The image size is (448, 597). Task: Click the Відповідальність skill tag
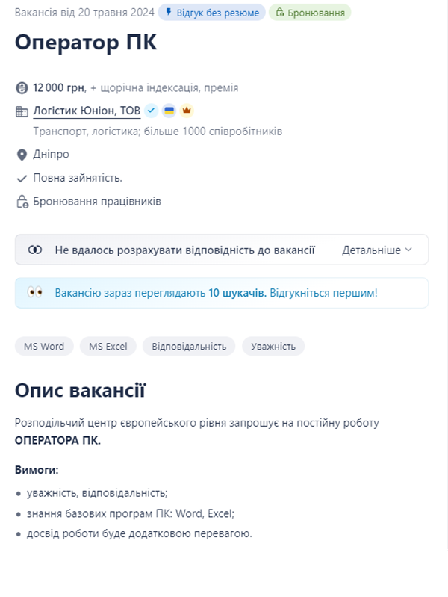(x=189, y=346)
